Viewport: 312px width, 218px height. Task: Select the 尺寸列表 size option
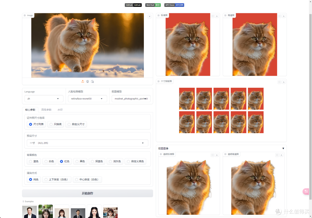[x=36, y=124]
